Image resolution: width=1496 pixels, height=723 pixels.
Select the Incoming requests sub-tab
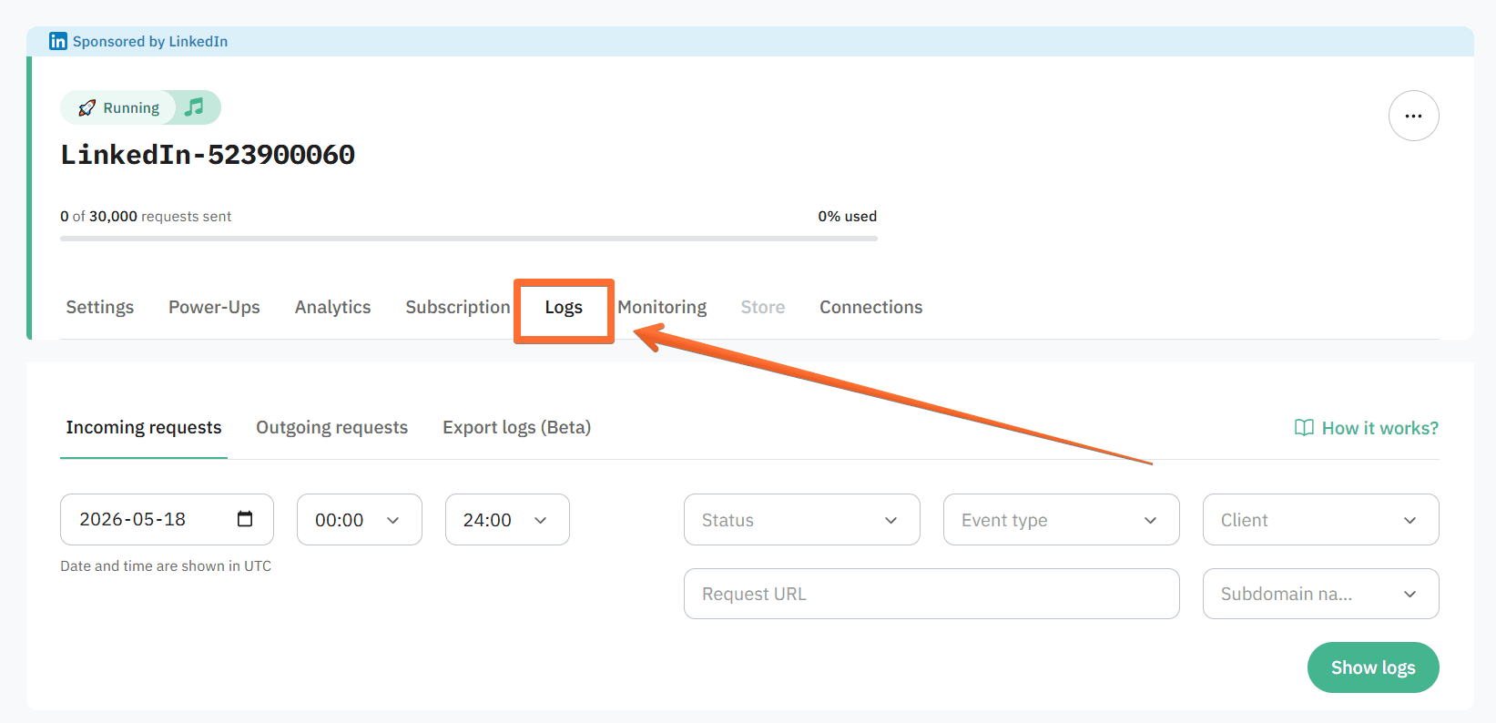coord(144,428)
